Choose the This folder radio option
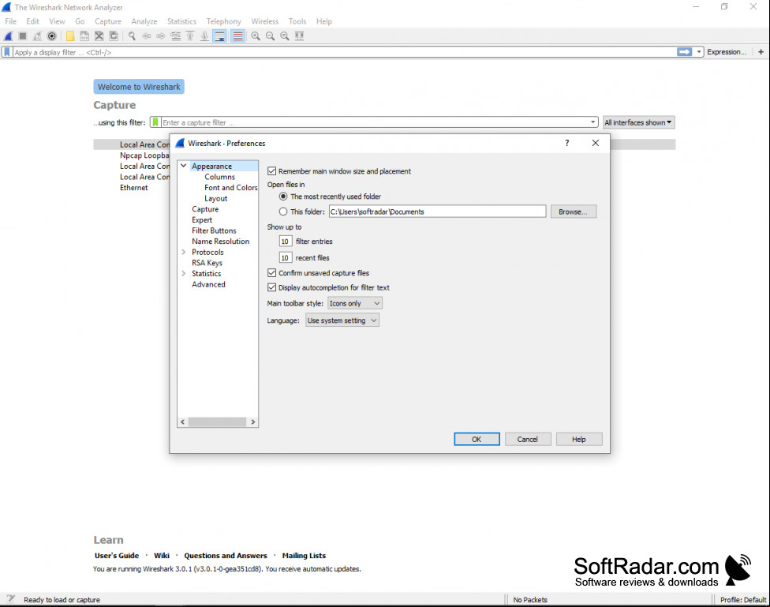Screen dimensions: 770x607 pyautogui.click(x=283, y=212)
